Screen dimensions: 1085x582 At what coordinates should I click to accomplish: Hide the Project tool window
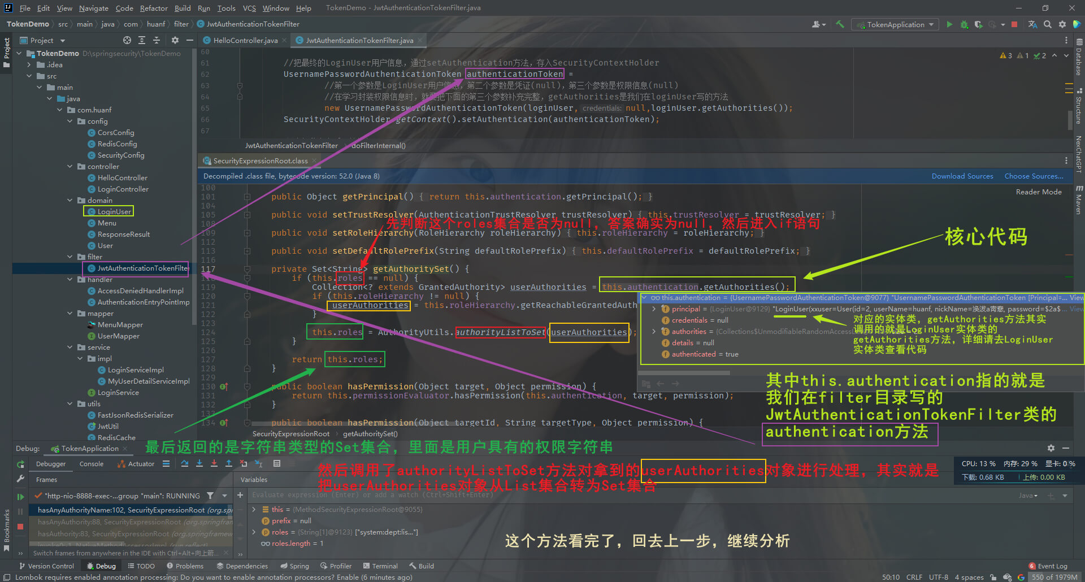[x=190, y=40]
